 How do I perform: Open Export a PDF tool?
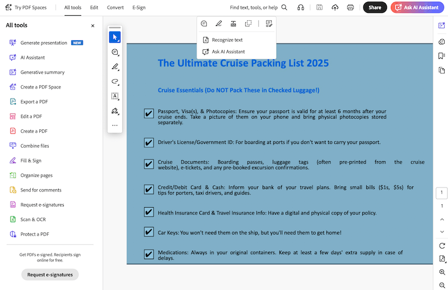(x=29, y=102)
